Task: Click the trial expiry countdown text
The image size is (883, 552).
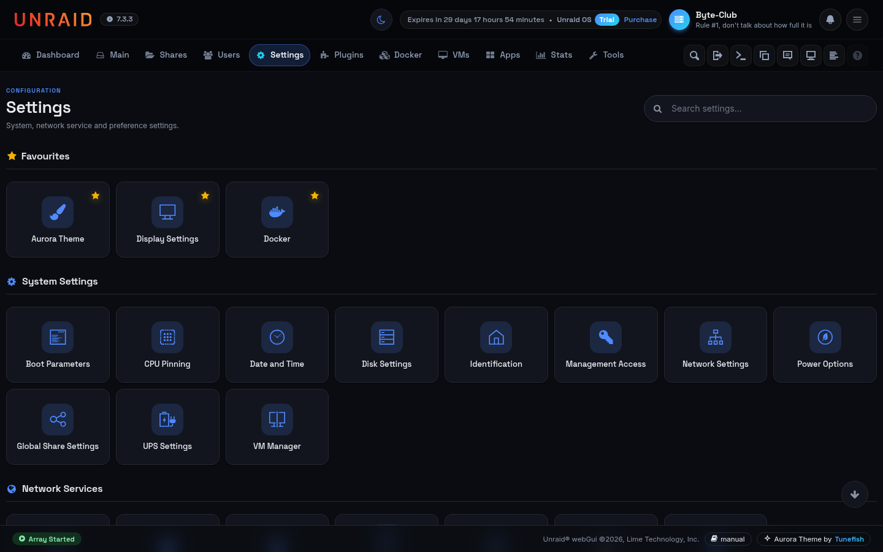Action: 476,20
